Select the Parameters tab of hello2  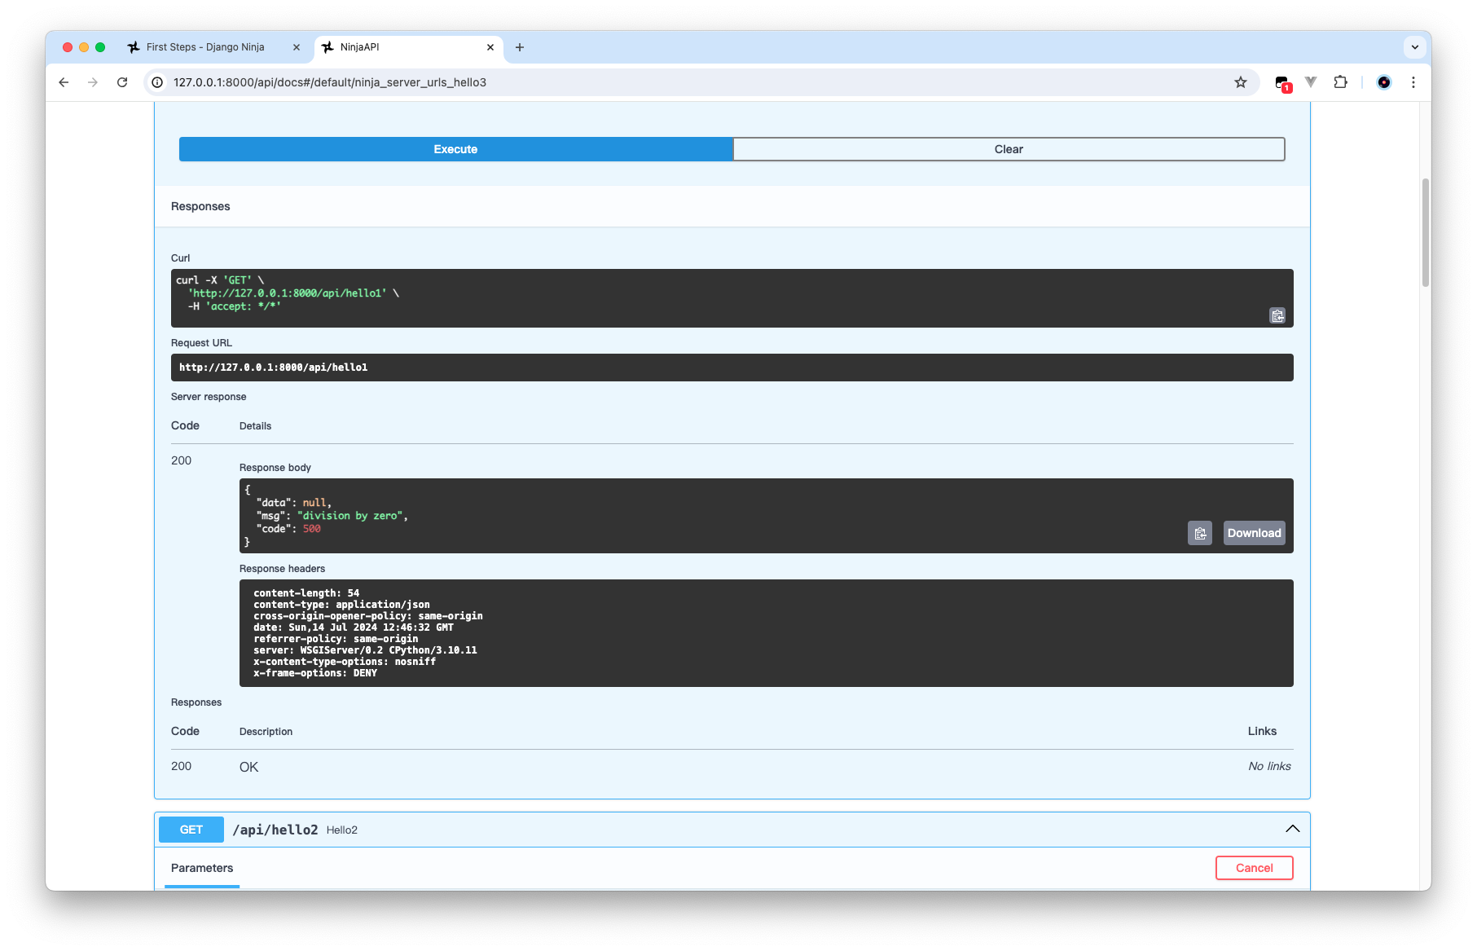[202, 868]
